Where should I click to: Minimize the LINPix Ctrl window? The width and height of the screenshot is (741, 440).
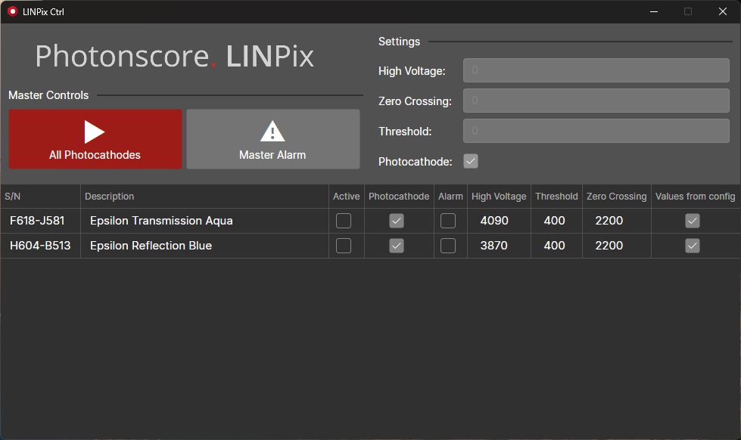[654, 11]
